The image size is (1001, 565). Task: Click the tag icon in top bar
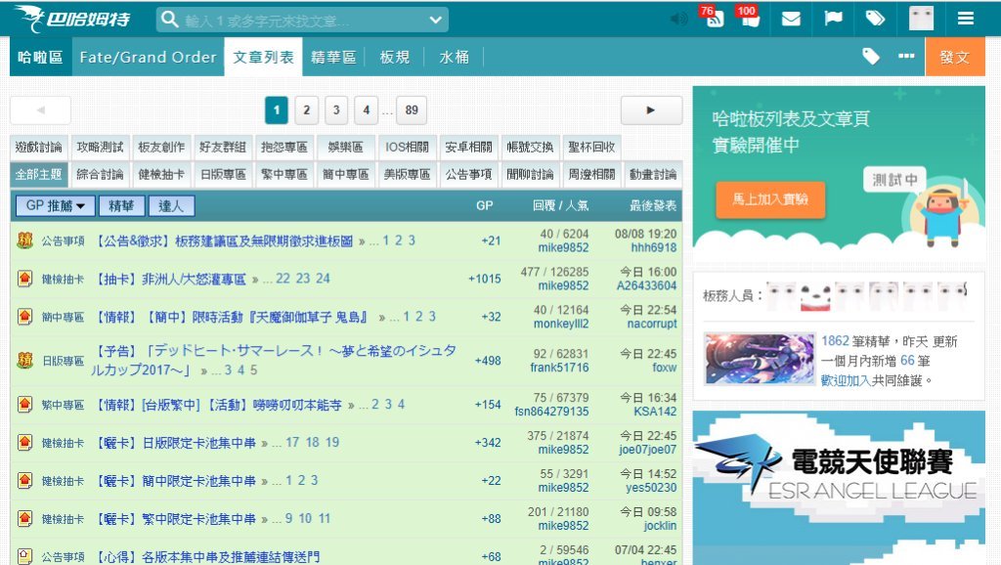pyautogui.click(x=875, y=18)
